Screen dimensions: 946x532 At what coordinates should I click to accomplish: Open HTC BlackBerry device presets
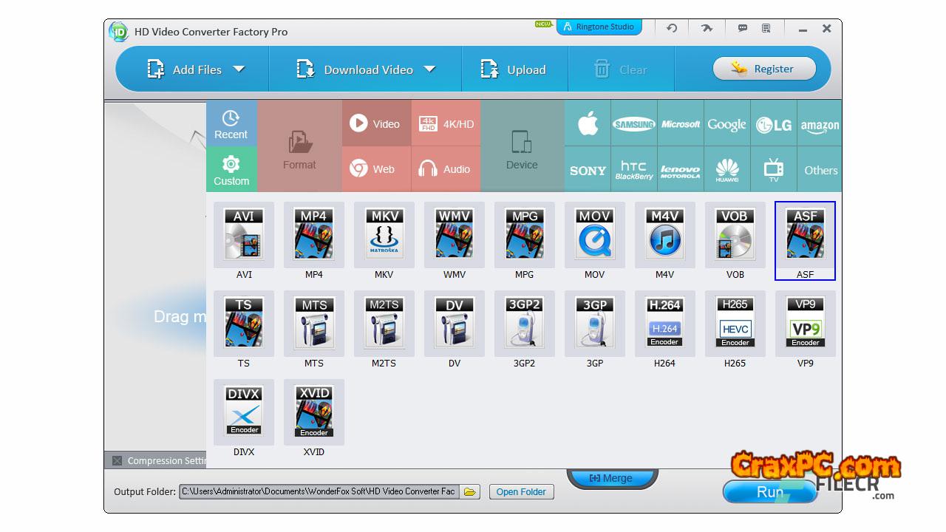tap(634, 169)
